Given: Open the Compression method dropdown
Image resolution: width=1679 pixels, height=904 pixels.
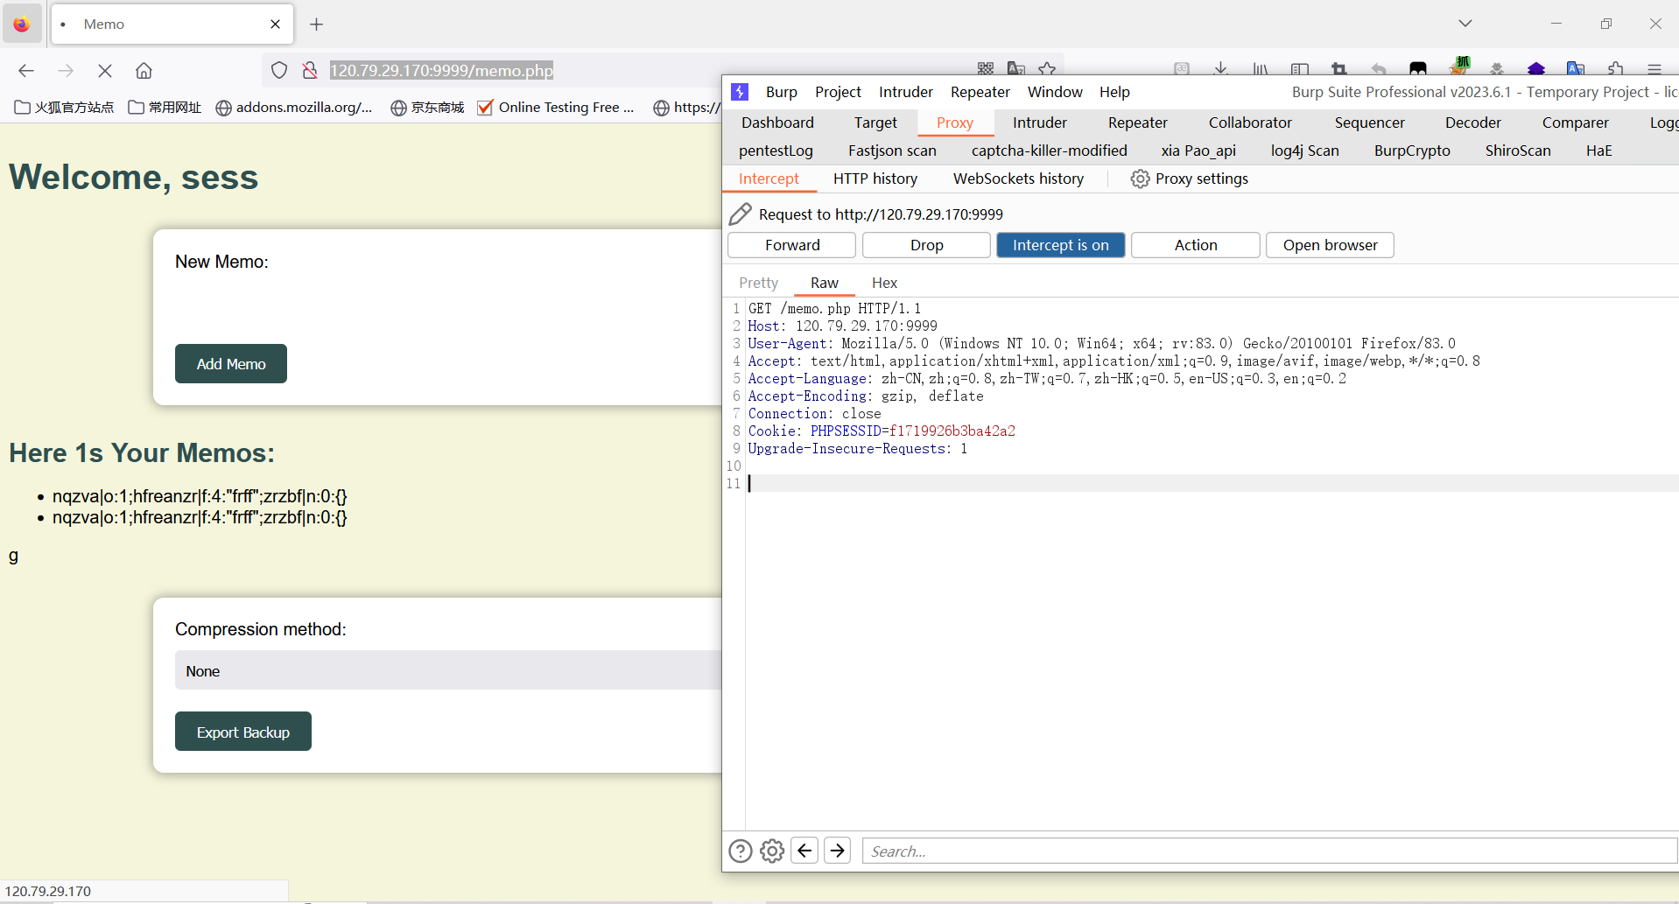Looking at the screenshot, I should [x=448, y=670].
